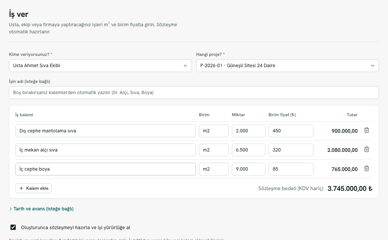Image resolution: width=388 pixels, height=240 pixels.
Task: Click the quantity field showing 6.500
Action: (249, 150)
